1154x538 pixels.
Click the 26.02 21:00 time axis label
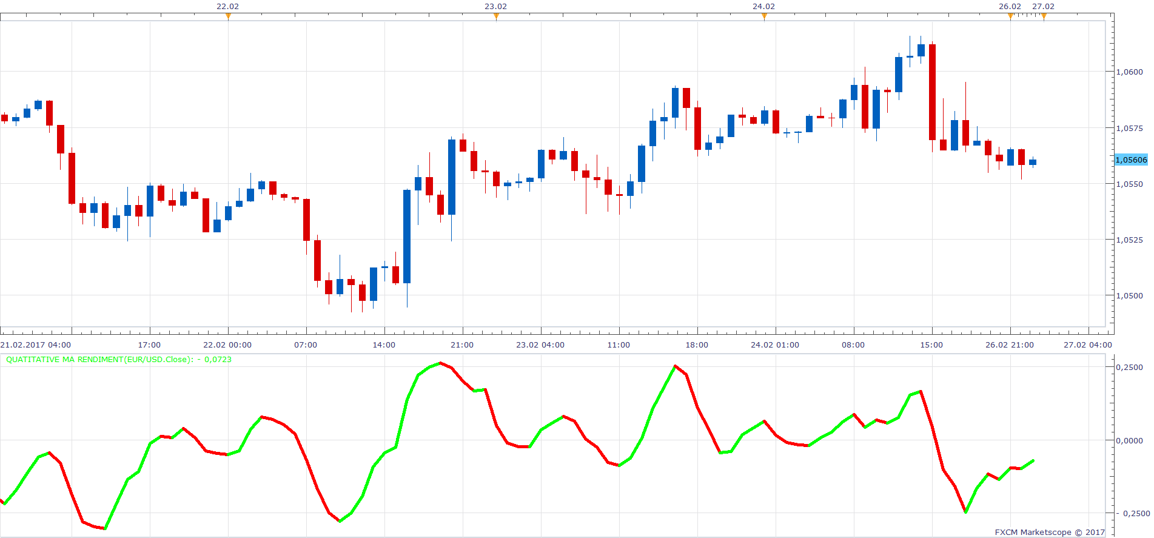pos(1010,345)
